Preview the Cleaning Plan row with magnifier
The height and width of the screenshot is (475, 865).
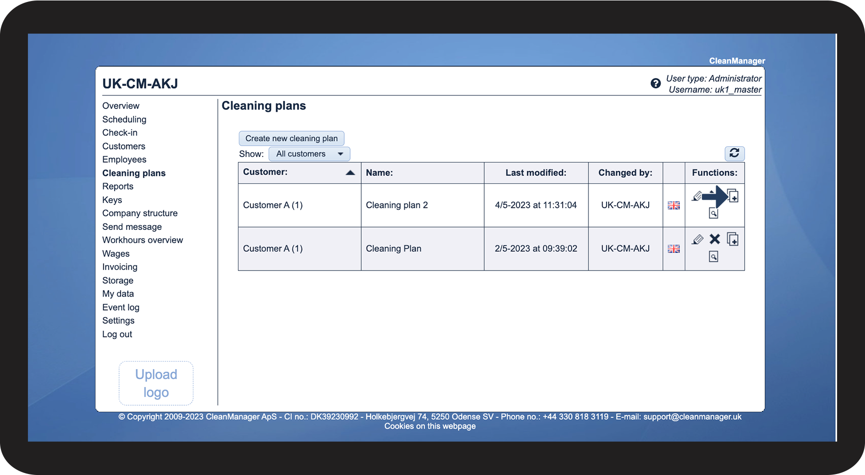point(714,256)
